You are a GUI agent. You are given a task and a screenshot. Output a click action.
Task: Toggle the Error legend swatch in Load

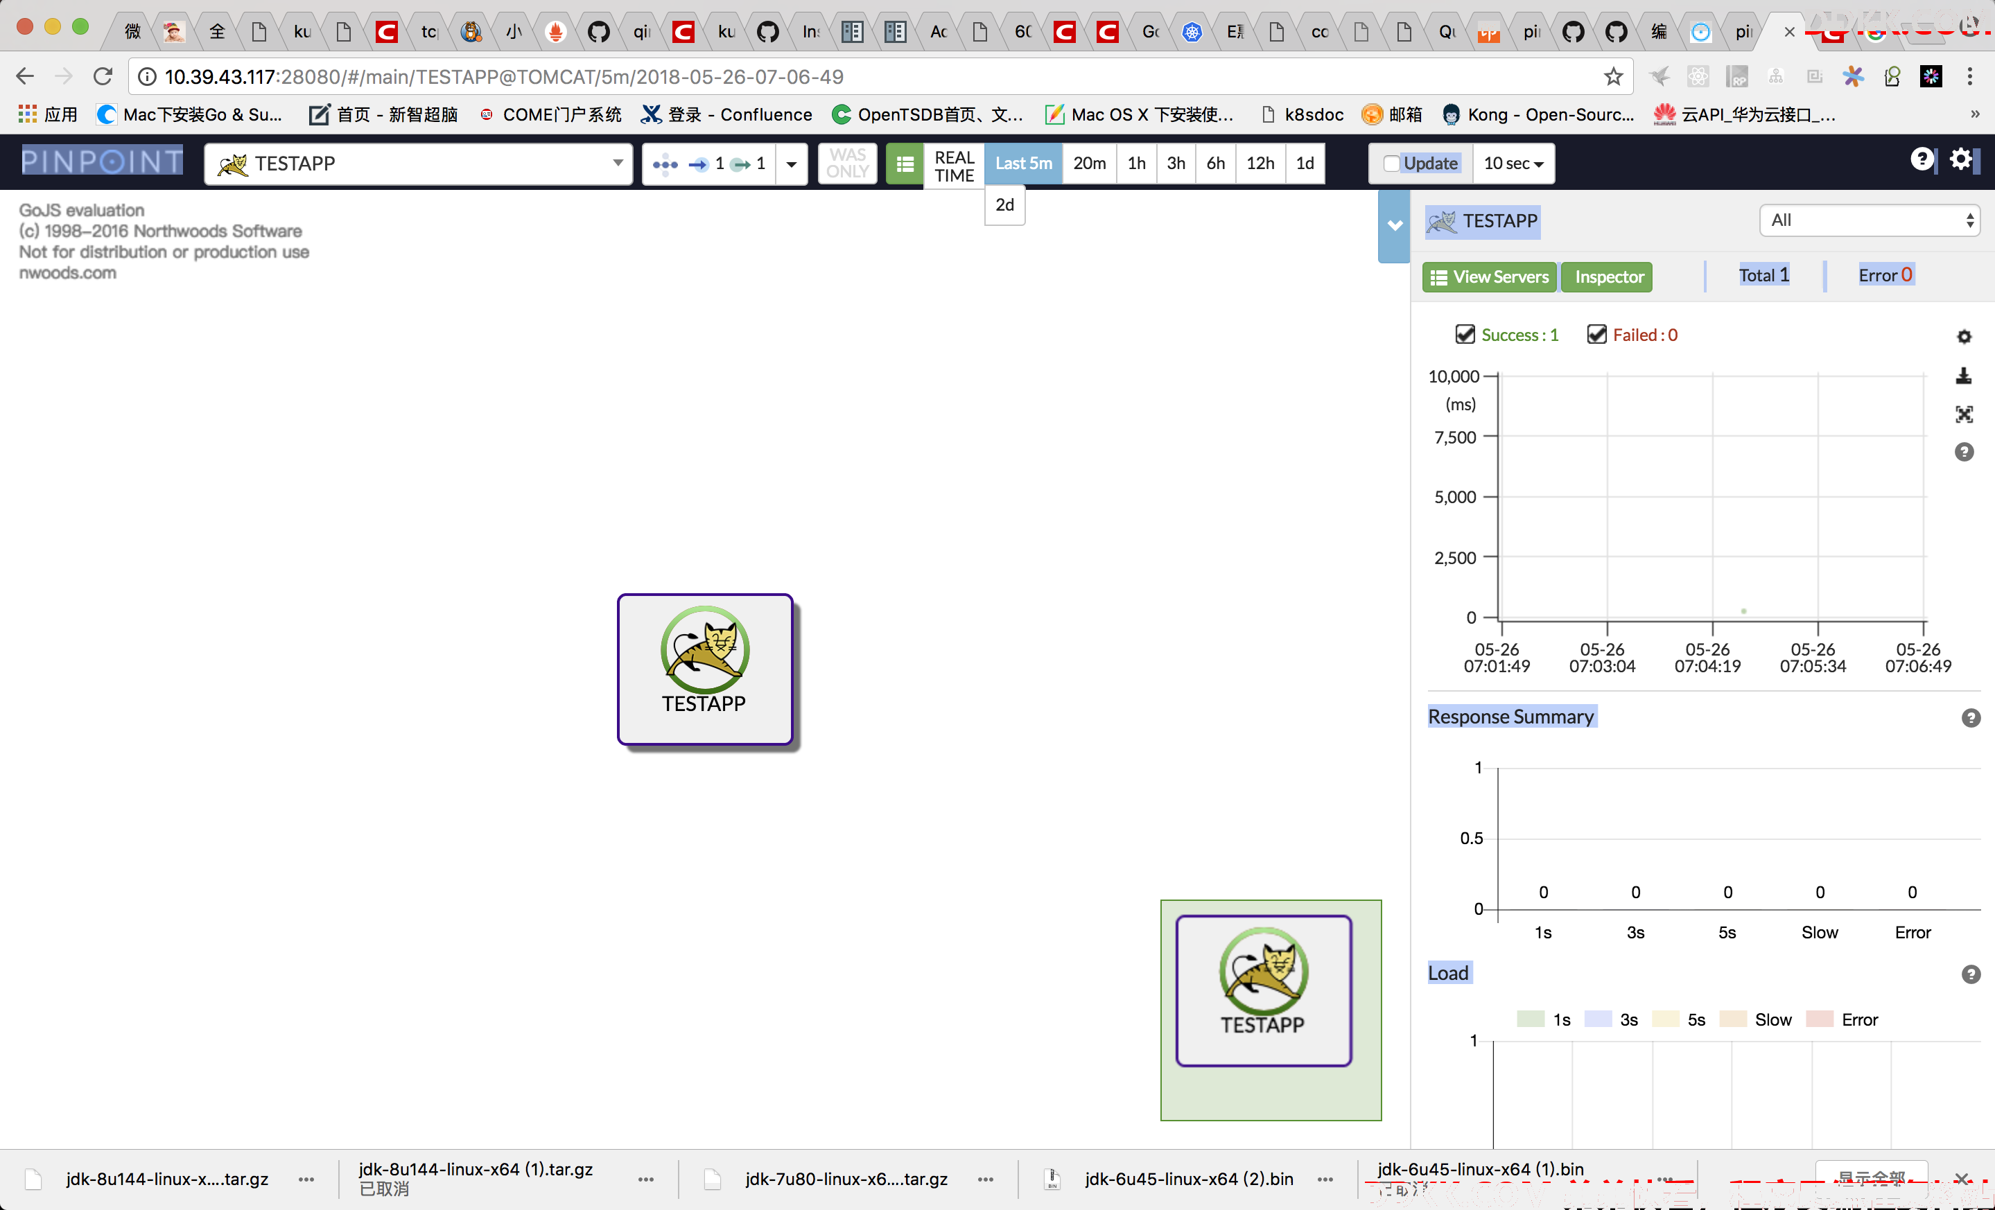[1820, 1019]
